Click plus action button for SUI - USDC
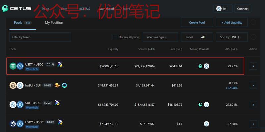Viewport: 265px width, 132px height. click(253, 105)
